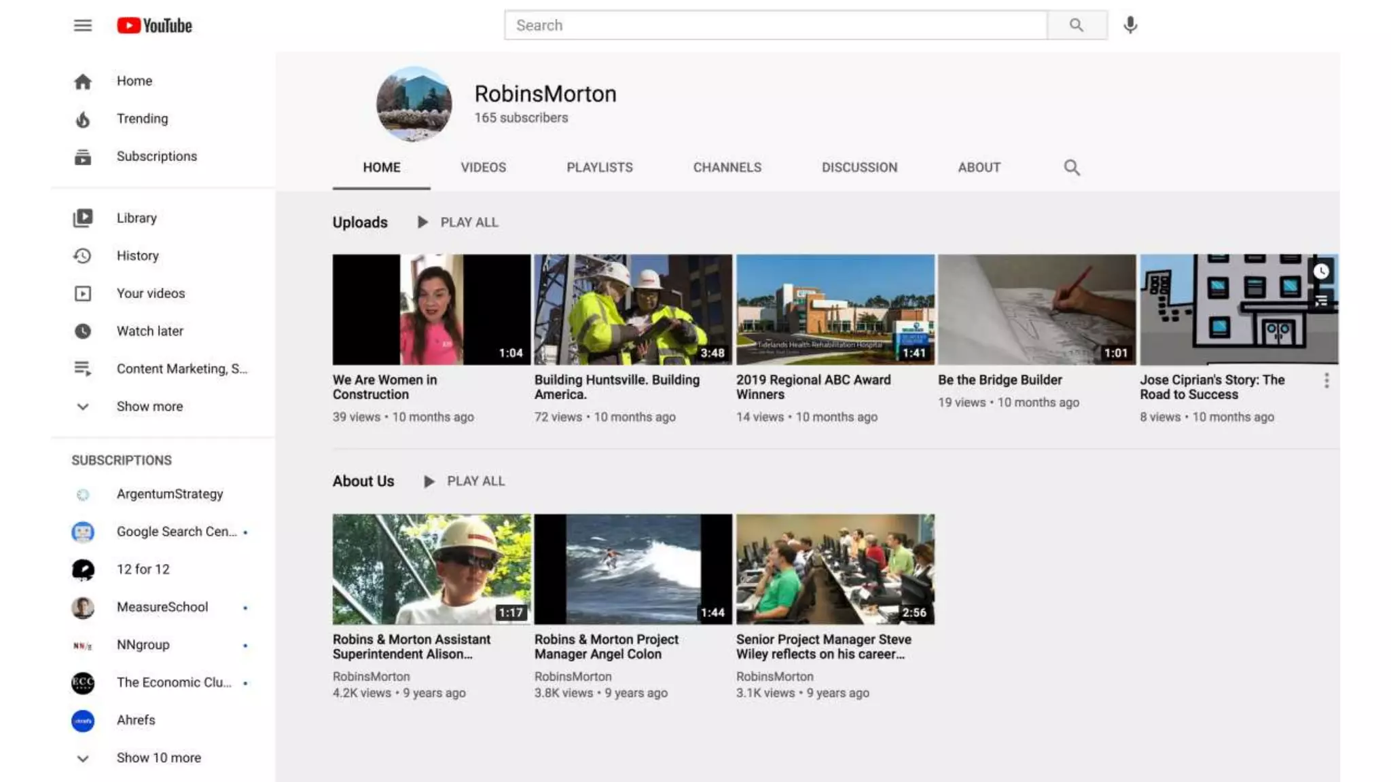Open the History sidebar item

tap(137, 256)
